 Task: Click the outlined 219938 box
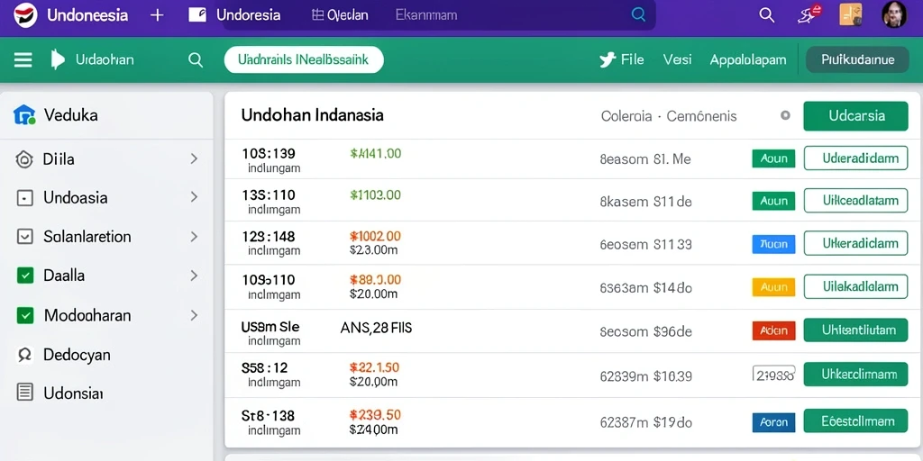tap(774, 374)
